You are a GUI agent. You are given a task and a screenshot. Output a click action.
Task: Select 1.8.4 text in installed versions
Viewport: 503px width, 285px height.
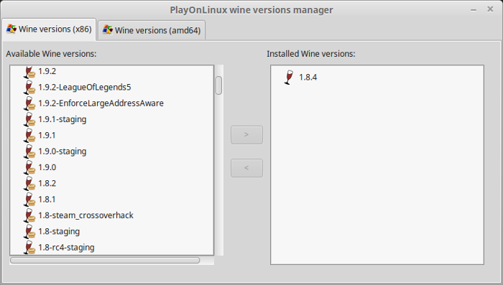308,78
